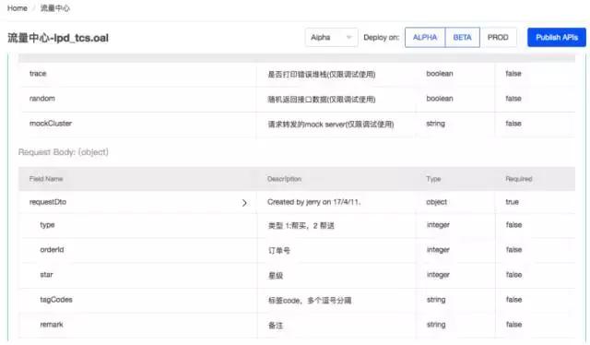Select the orderId field row
This screenshot has width=590, height=345.
click(297, 250)
